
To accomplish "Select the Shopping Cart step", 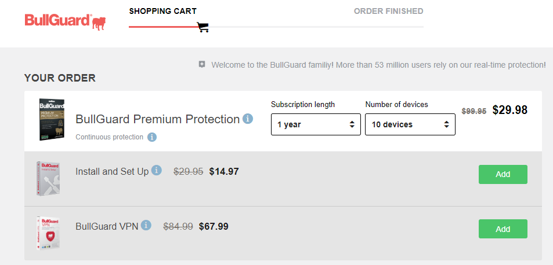I will (162, 11).
